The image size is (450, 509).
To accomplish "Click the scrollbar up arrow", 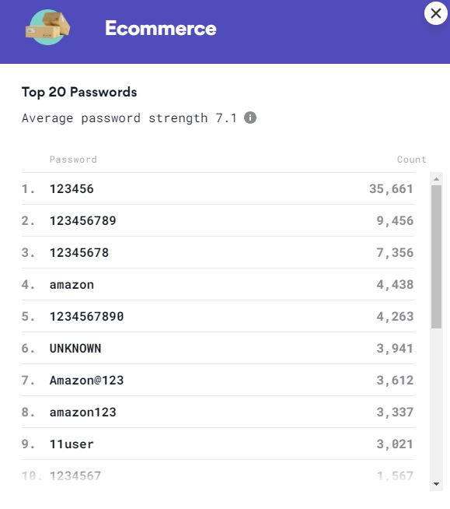I will point(436,179).
